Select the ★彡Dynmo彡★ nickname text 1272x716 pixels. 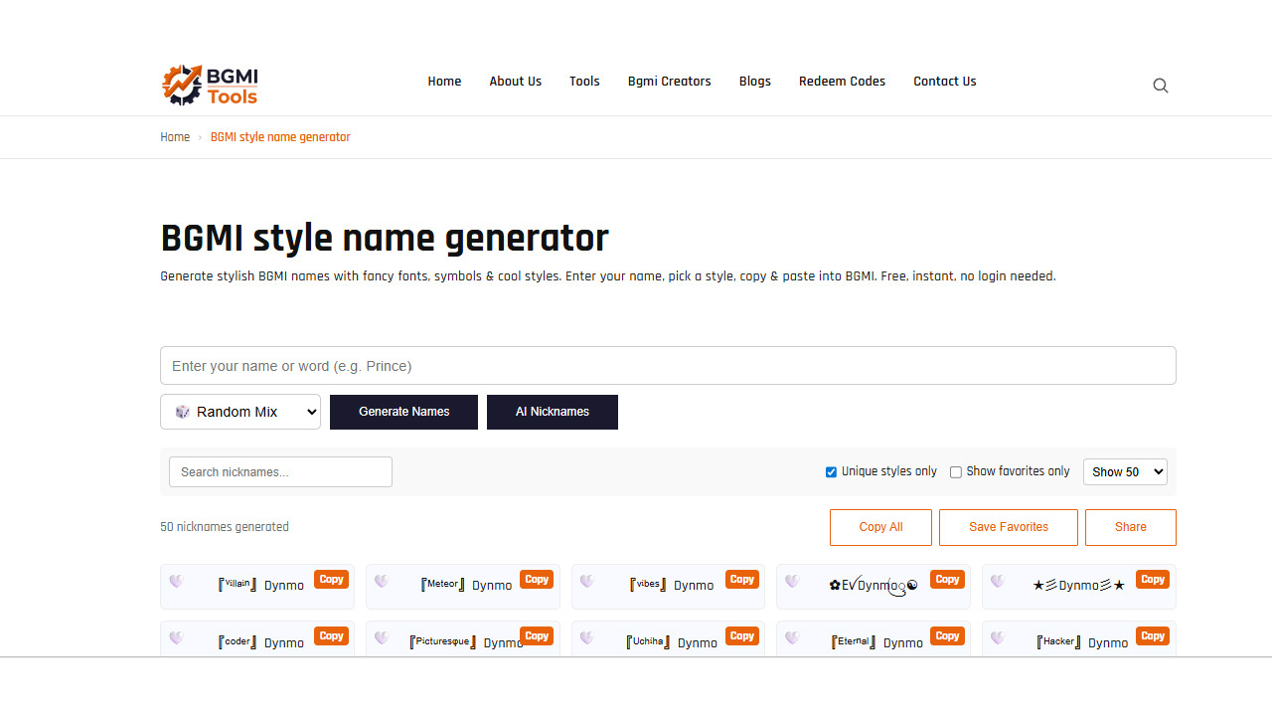pyautogui.click(x=1079, y=585)
